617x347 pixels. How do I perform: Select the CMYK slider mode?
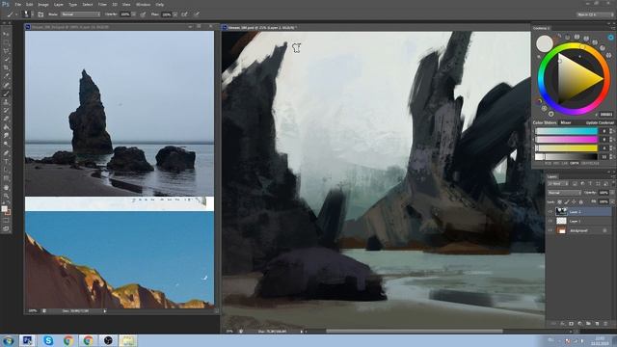click(x=575, y=163)
